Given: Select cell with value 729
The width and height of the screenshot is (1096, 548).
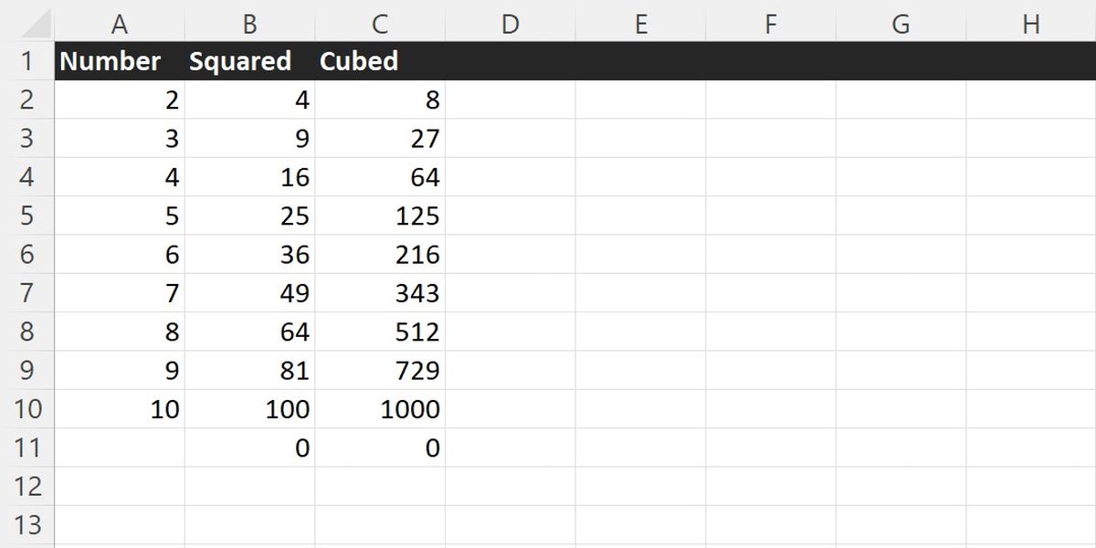Looking at the screenshot, I should tap(380, 371).
